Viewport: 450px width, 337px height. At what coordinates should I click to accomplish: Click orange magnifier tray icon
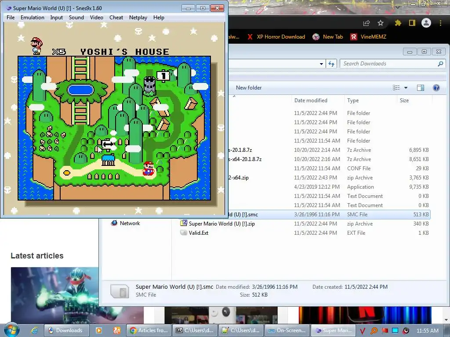tap(374, 331)
